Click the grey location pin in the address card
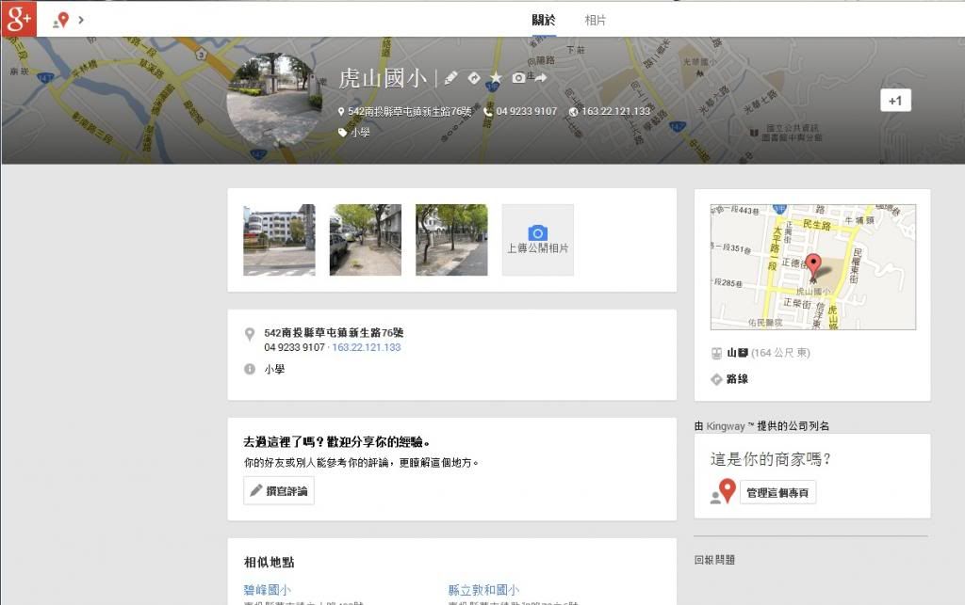Screen dimensions: 965x605 249,334
